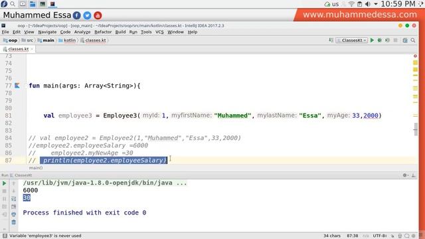Hide the Run panel with hide icon
This screenshot has height=239, width=425.
point(413,175)
